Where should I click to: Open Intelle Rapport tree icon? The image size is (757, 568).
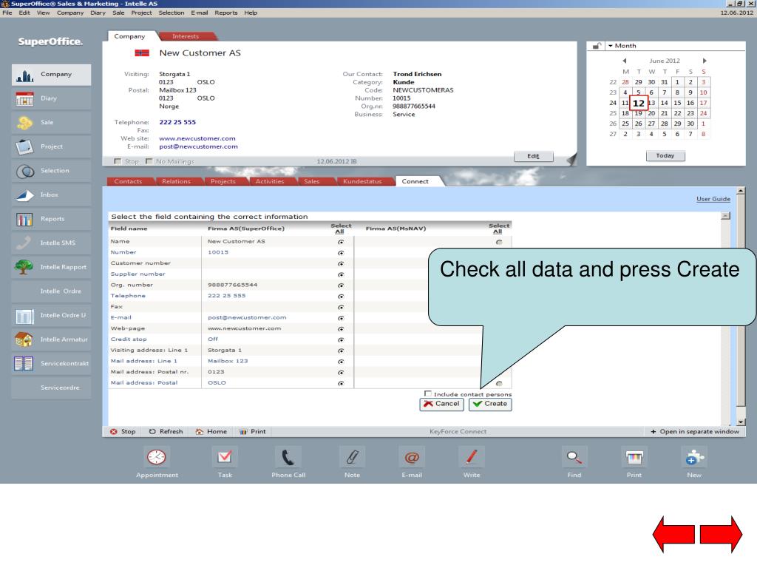point(24,267)
